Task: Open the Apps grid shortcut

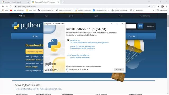Action: click(5, 10)
